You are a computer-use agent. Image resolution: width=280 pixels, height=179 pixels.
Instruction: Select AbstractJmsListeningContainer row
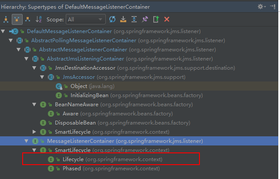coord(139,59)
